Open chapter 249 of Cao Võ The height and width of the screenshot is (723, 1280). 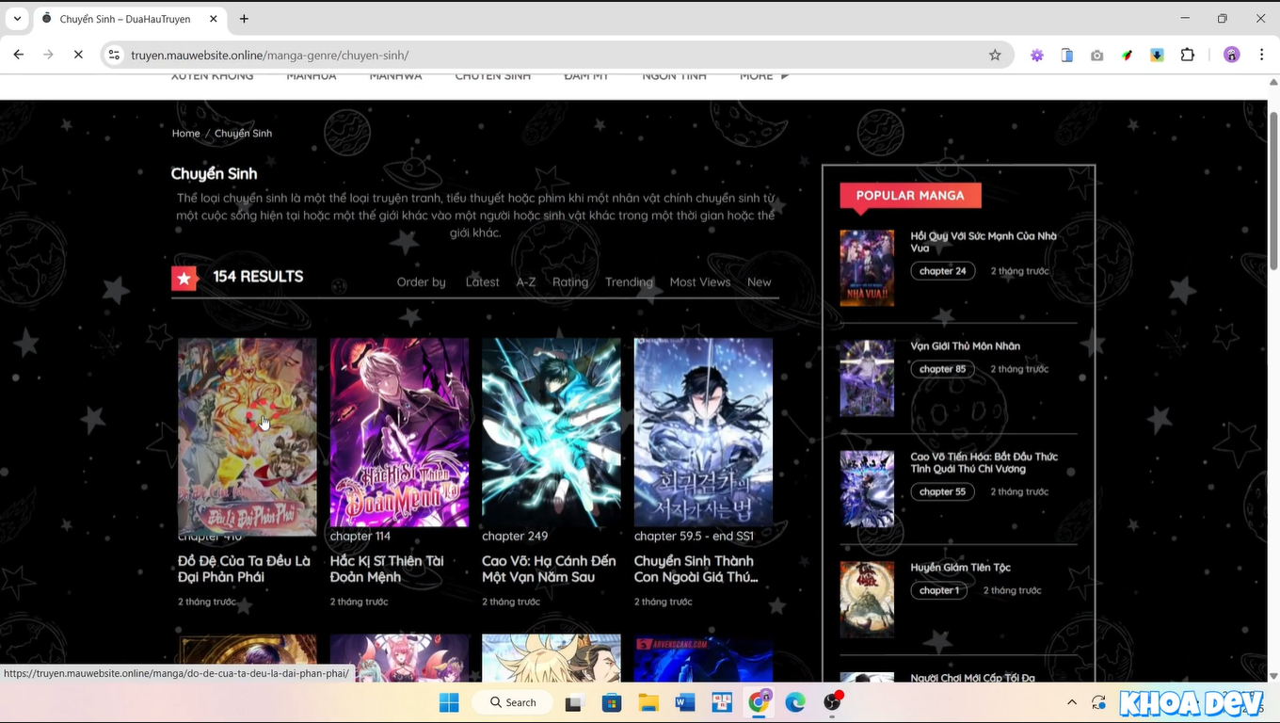pyautogui.click(x=515, y=536)
